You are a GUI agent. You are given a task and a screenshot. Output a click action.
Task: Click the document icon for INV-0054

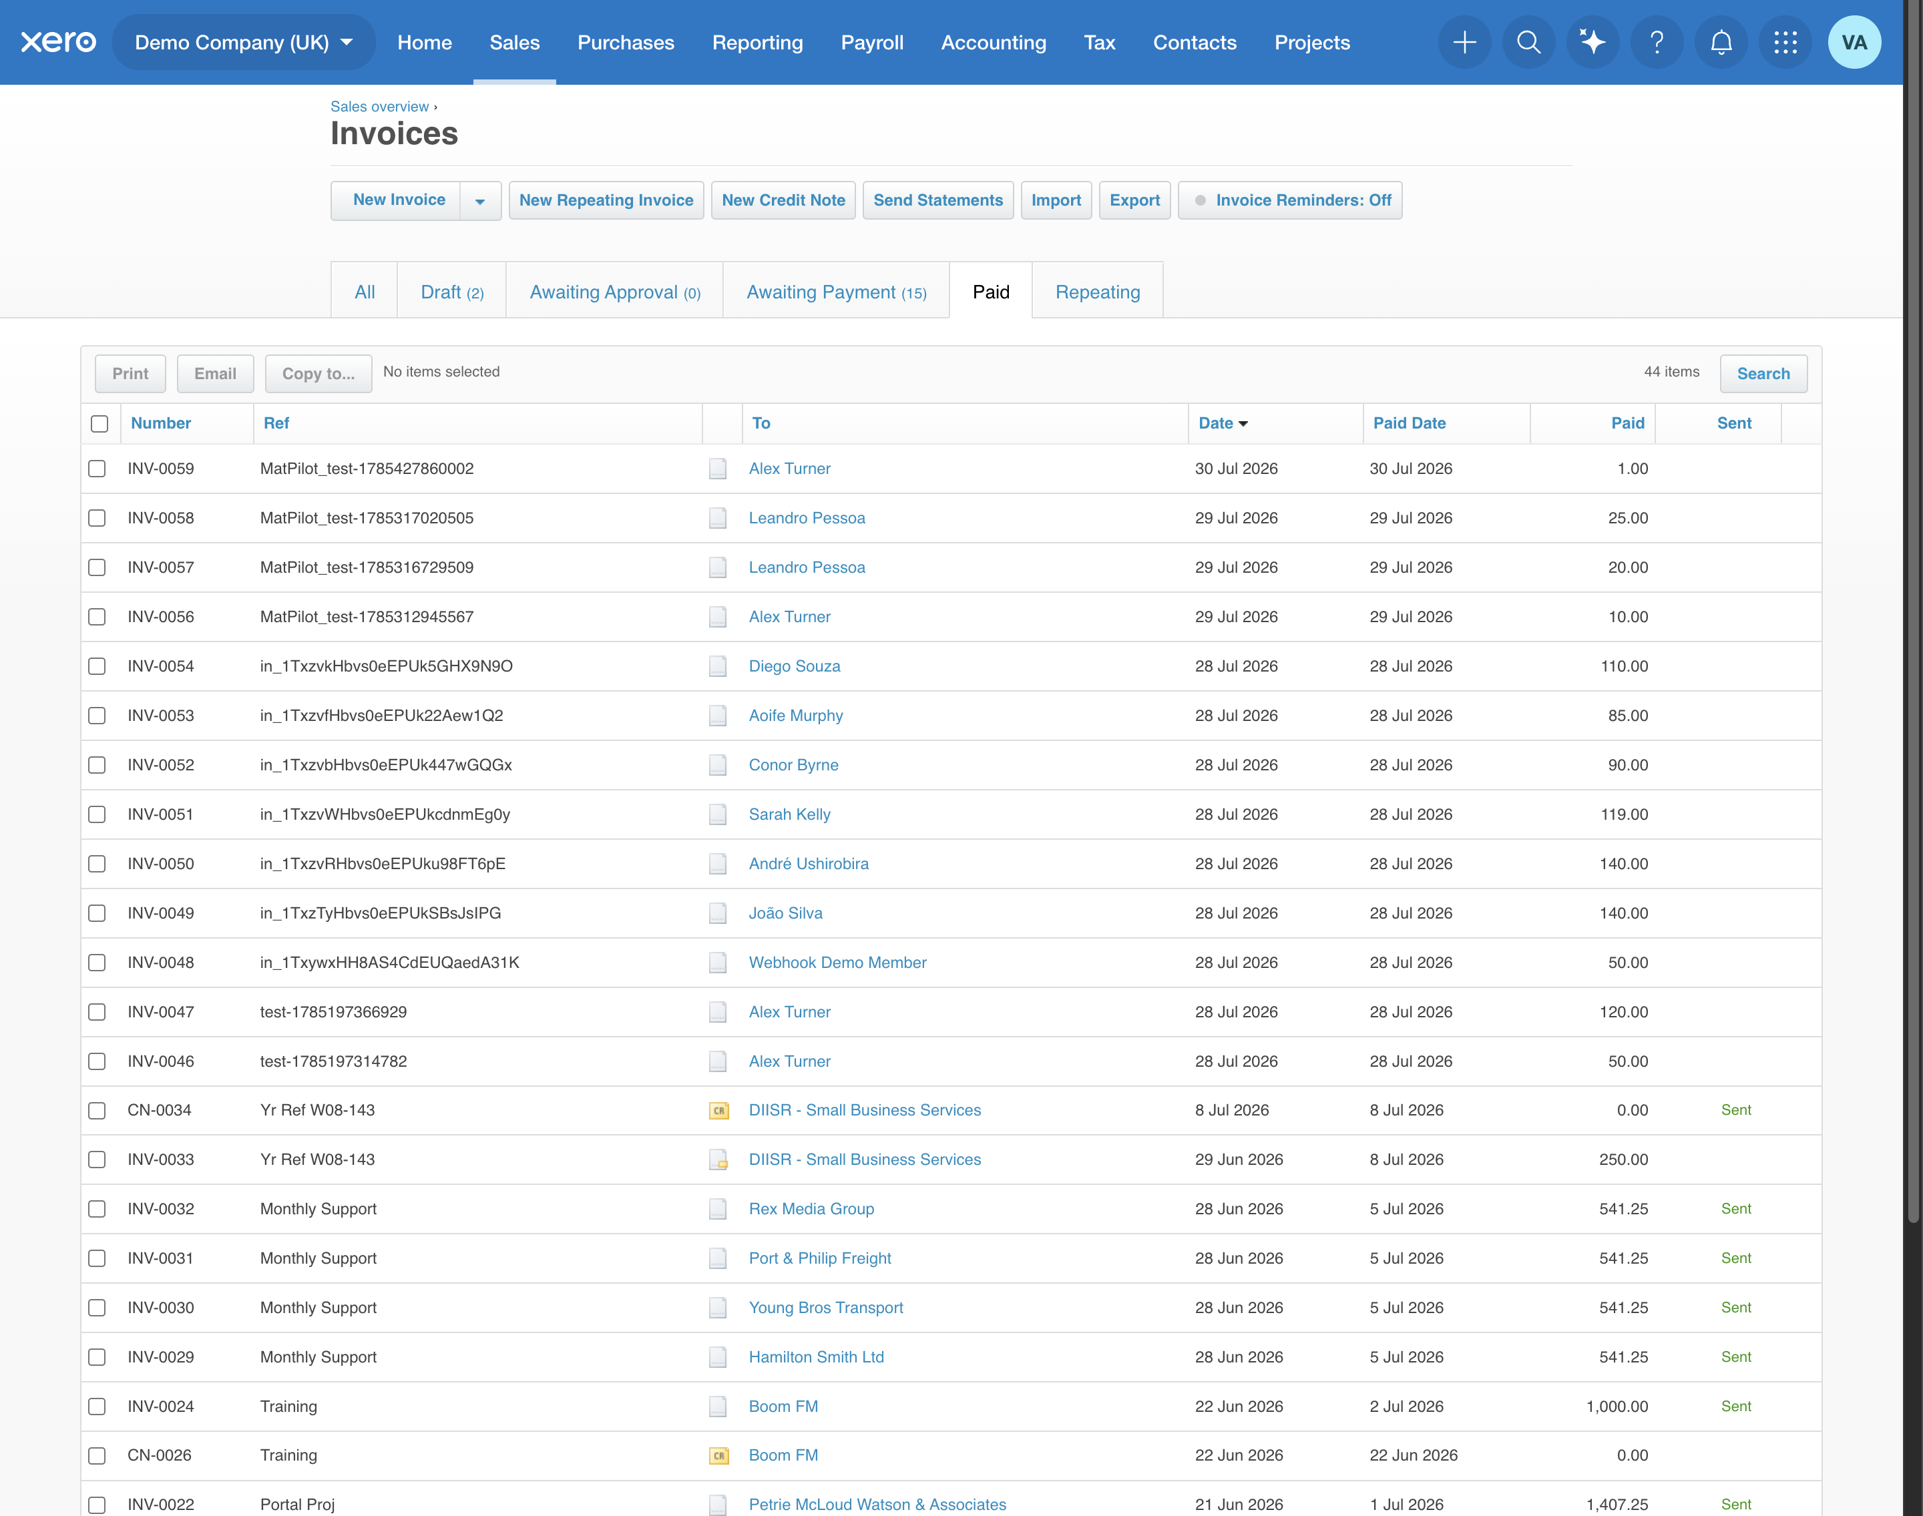[x=717, y=666]
